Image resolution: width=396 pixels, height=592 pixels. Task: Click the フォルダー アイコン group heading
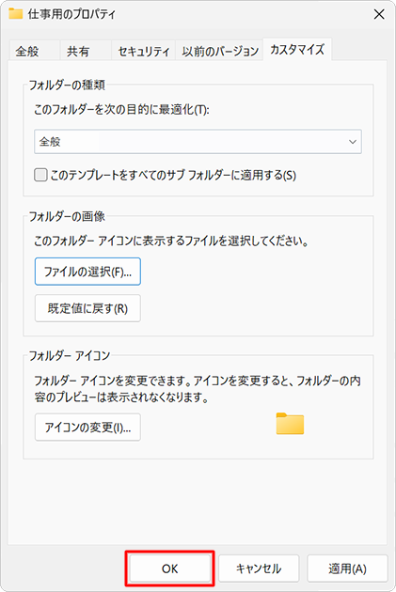click(70, 355)
